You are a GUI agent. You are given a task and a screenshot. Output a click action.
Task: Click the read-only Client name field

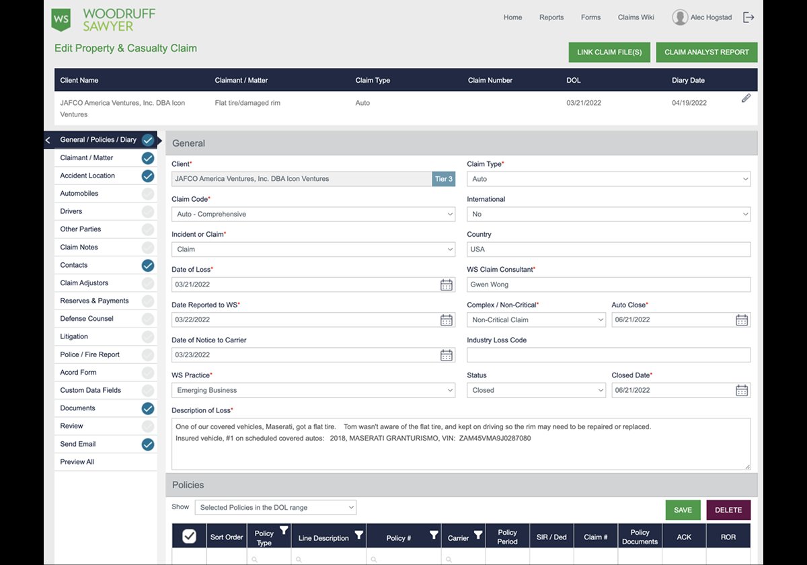tap(301, 179)
